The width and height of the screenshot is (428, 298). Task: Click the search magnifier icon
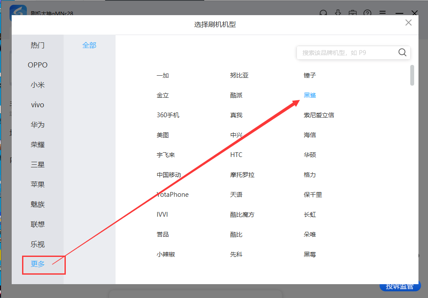[x=402, y=53]
